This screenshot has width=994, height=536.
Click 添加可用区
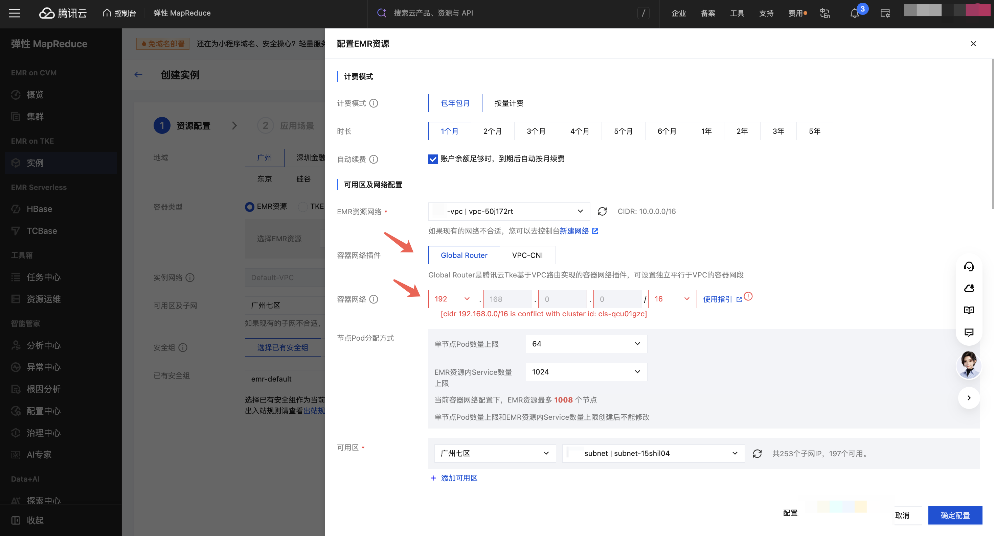pyautogui.click(x=454, y=478)
